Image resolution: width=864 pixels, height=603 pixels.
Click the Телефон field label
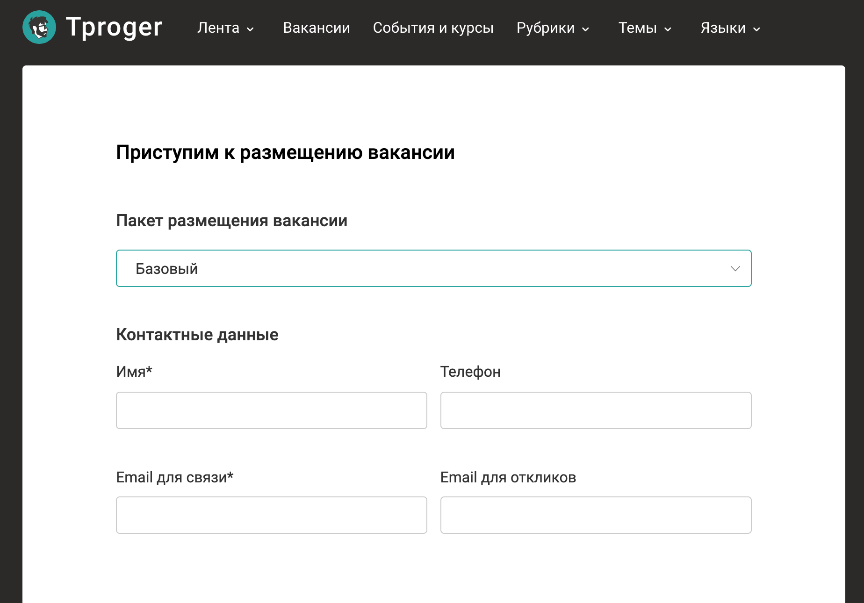pyautogui.click(x=470, y=372)
